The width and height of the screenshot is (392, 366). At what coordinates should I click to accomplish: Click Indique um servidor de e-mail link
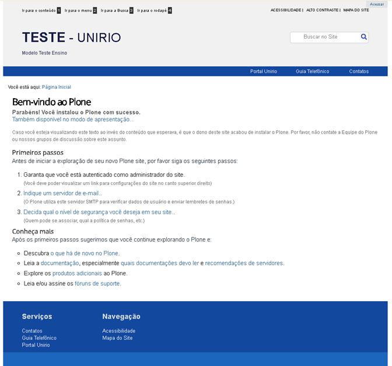coord(62,193)
